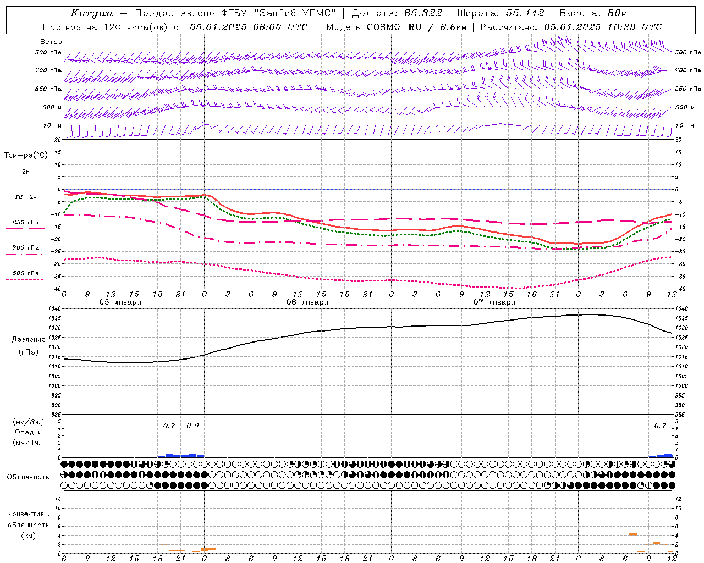The width and height of the screenshot is (704, 563).
Task: Click the 05 января date label
Action: [x=120, y=302]
